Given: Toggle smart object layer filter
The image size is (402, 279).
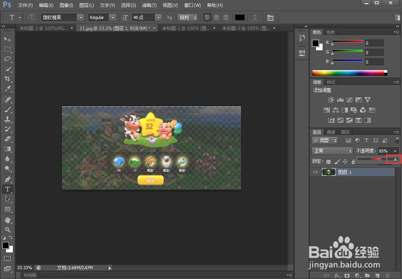Looking at the screenshot, I should coord(385,140).
